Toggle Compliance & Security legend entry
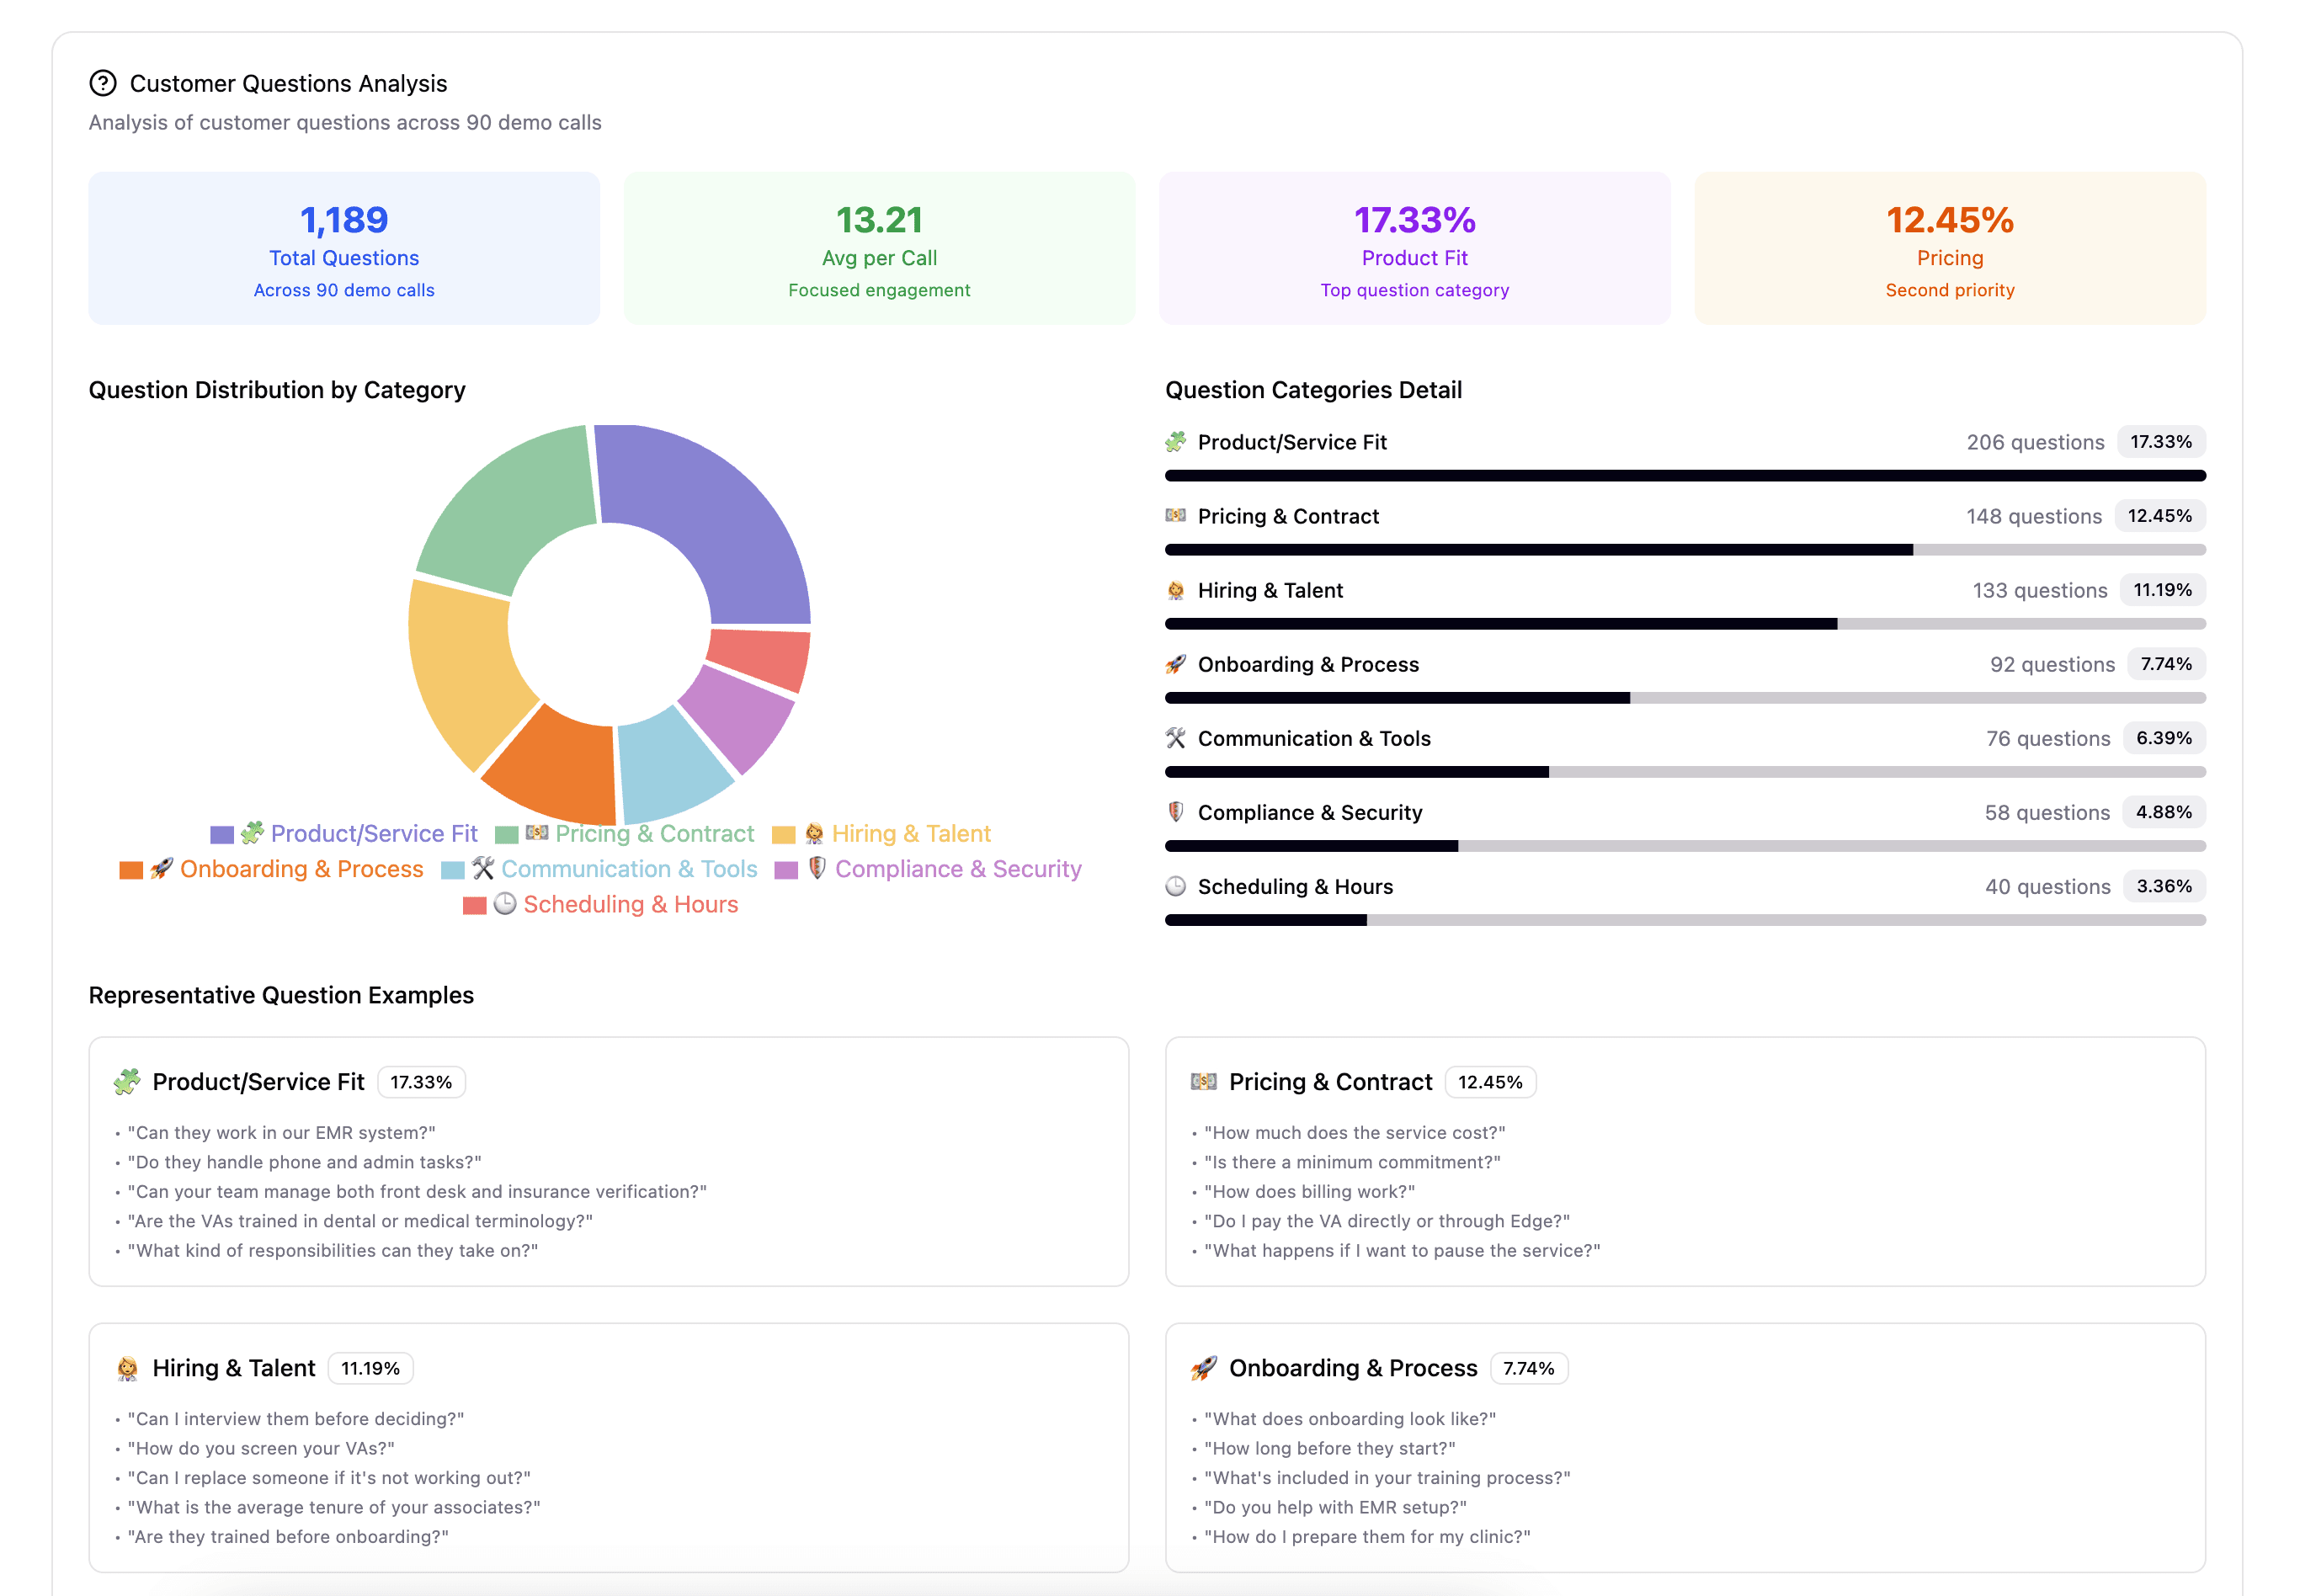Image resolution: width=2300 pixels, height=1596 pixels. pos(957,869)
